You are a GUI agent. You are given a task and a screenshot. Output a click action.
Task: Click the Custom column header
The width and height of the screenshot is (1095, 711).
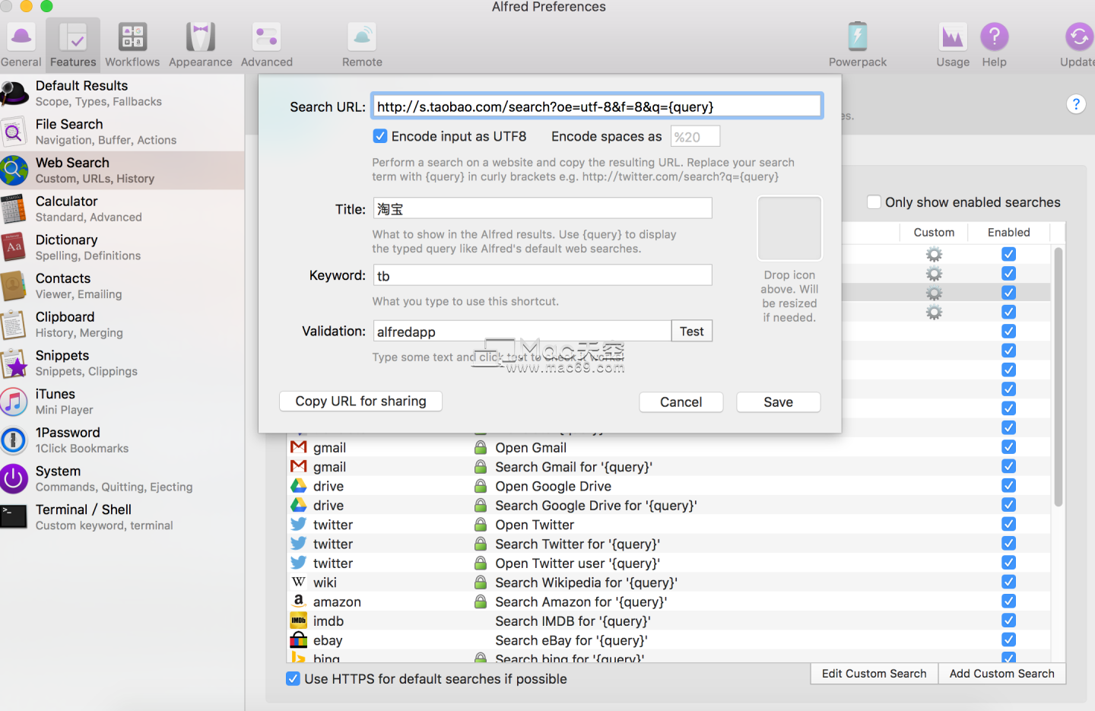934,232
